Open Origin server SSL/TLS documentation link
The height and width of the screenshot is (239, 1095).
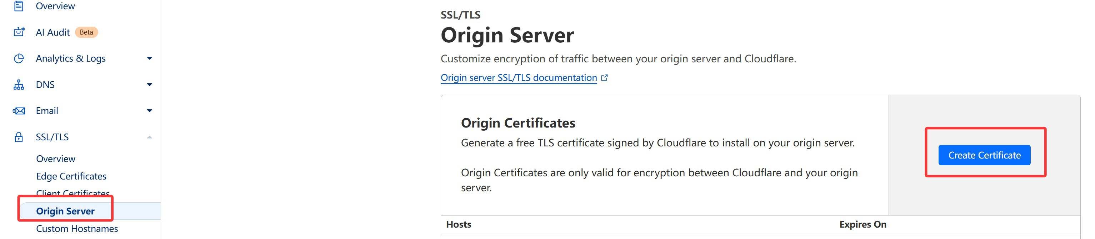pyautogui.click(x=519, y=78)
